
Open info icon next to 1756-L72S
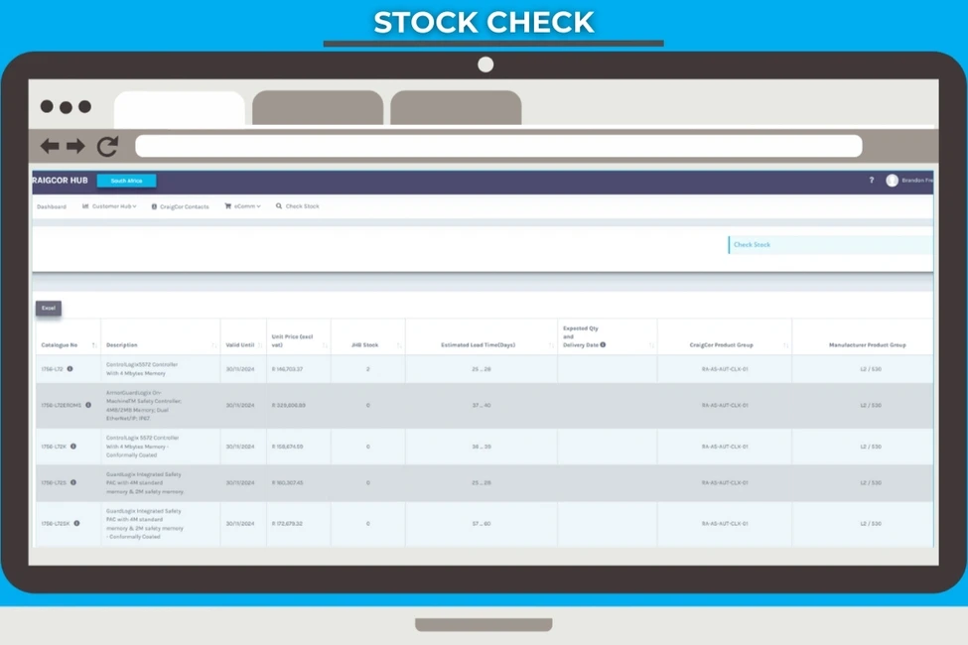click(73, 482)
